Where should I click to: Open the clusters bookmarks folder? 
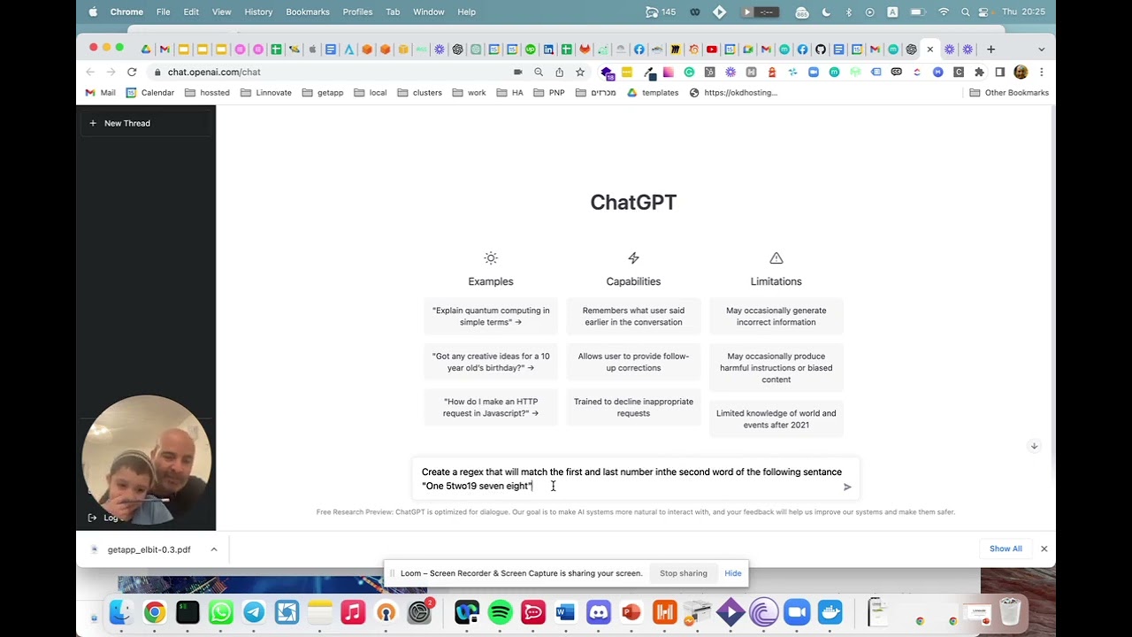[419, 92]
